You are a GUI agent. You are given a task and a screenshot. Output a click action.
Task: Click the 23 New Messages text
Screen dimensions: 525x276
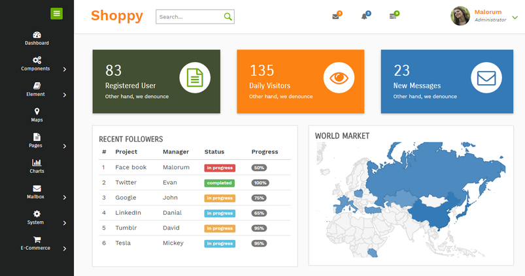point(424,82)
